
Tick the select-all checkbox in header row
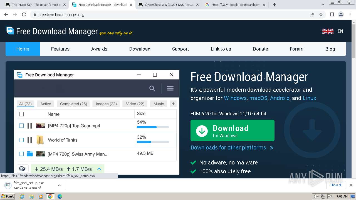(21, 114)
